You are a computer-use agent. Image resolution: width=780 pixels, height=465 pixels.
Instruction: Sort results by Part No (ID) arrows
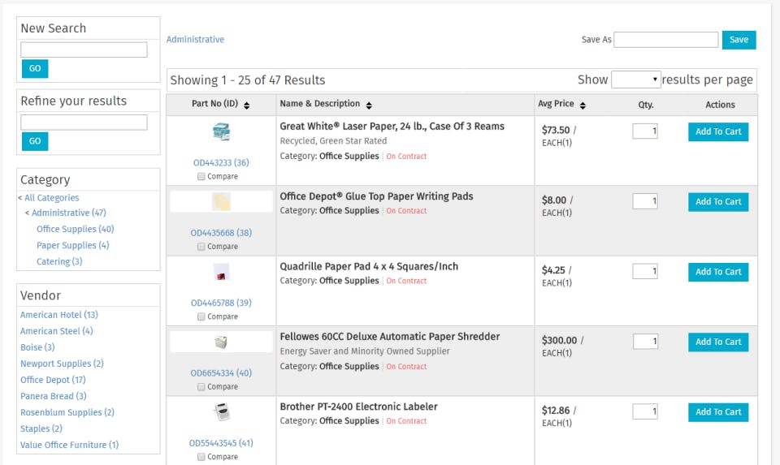coord(247,105)
